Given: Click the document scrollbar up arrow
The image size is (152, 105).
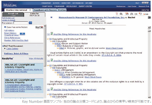Looking at the screenshot, I should click(149, 27).
